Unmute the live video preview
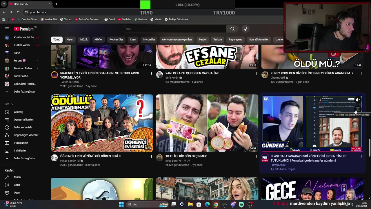The width and height of the screenshot is (371, 209). coord(358,100)
